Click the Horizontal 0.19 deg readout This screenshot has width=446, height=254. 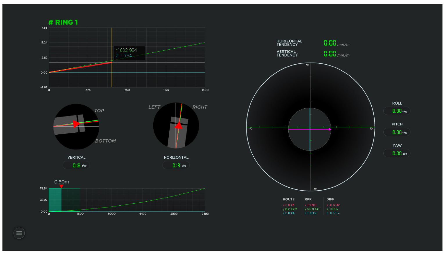[x=176, y=165]
